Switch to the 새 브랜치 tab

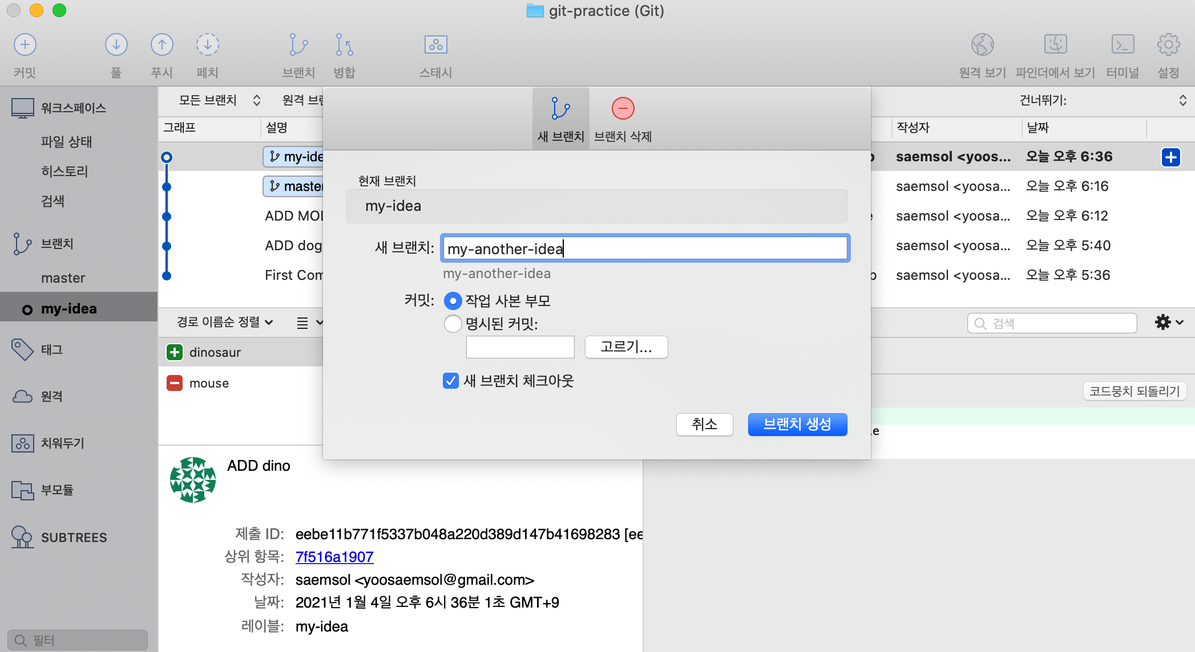tap(560, 118)
